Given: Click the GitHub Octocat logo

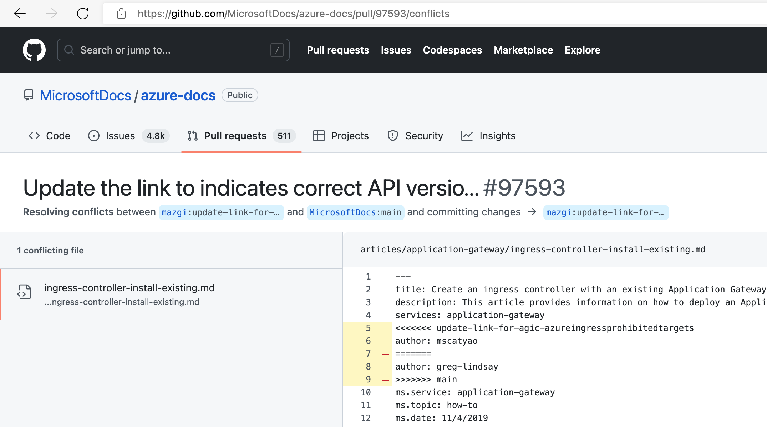Looking at the screenshot, I should (x=34, y=50).
